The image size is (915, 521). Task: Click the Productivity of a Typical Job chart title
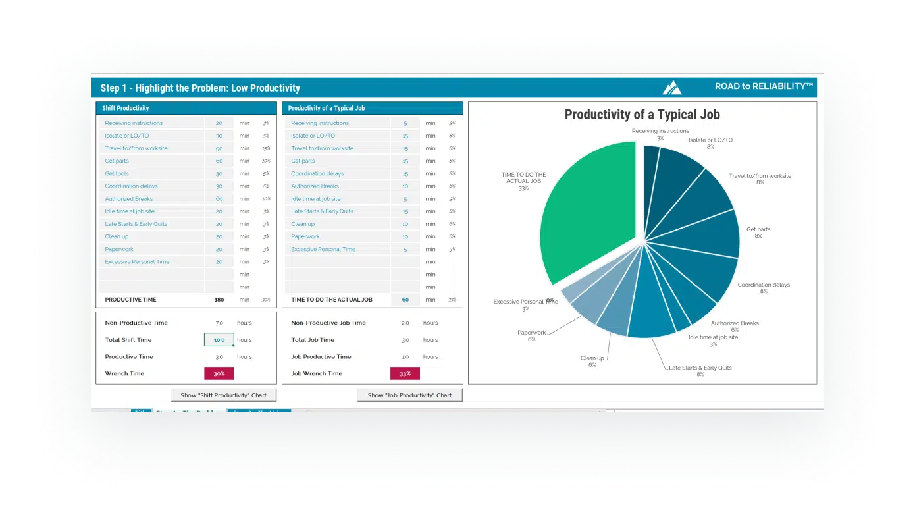(x=642, y=115)
